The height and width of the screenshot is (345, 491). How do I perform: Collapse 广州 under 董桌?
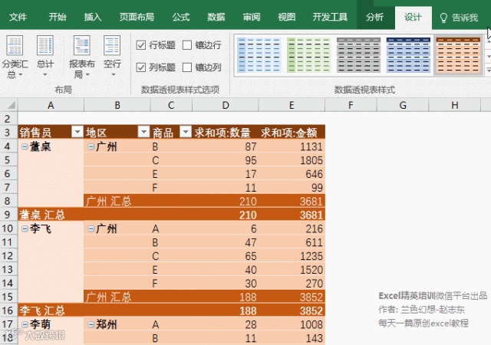pyautogui.click(x=91, y=146)
